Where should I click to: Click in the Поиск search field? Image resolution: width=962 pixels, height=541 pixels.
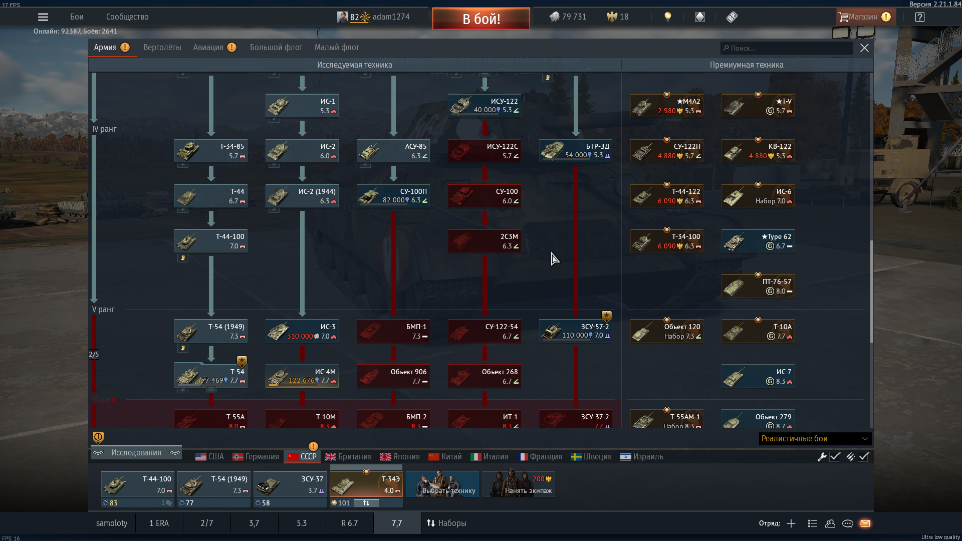tap(787, 48)
